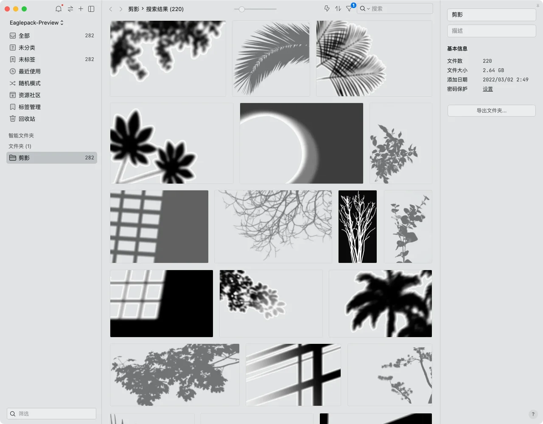
Task: Select the single palm frond shadow thumbnail
Action: pyautogui.click(x=271, y=59)
